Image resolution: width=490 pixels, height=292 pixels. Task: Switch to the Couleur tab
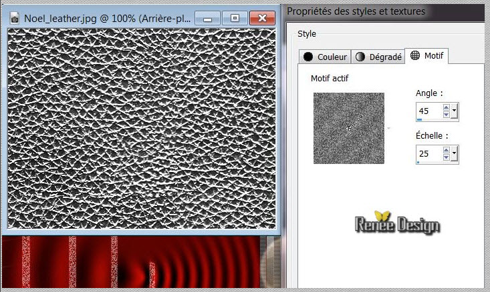[x=325, y=57]
